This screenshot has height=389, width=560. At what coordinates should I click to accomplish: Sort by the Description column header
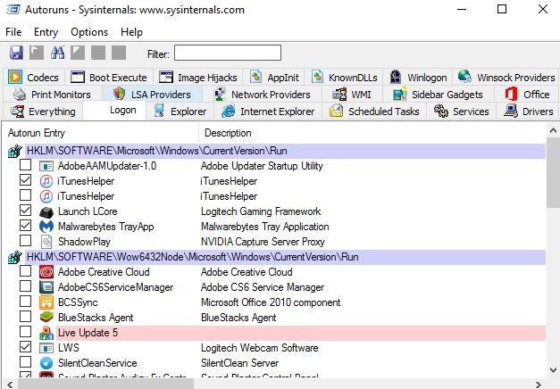[372, 133]
